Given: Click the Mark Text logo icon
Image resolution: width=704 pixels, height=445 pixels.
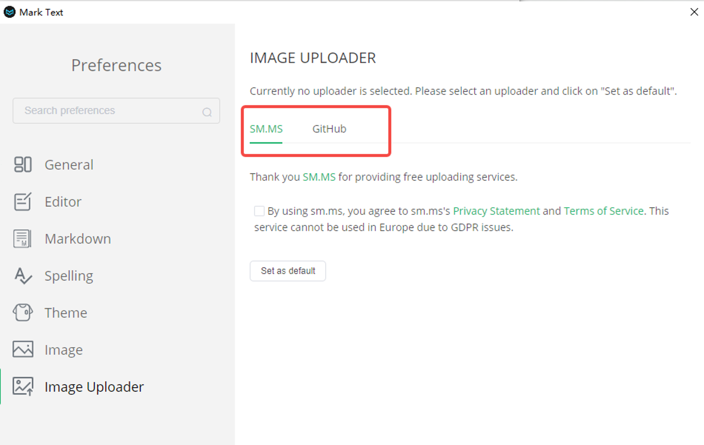Looking at the screenshot, I should 10,12.
